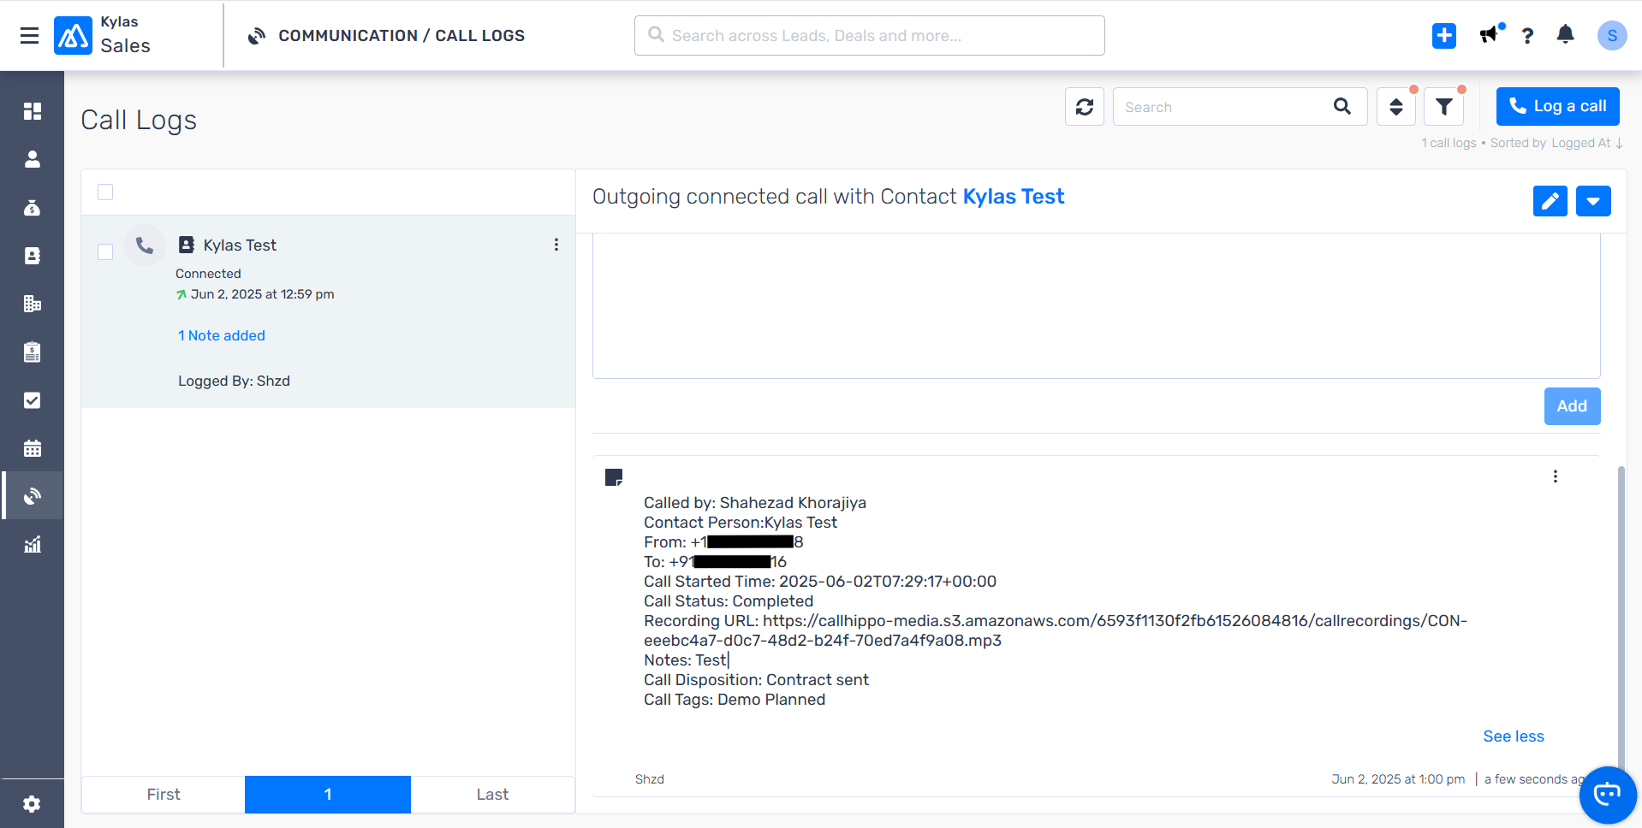
Task: Open Settings gear in sidebar
Action: tap(32, 804)
